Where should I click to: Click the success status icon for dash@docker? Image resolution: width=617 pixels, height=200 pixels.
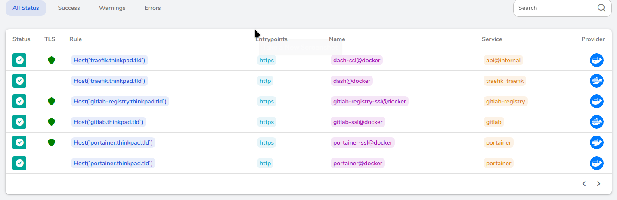19,81
